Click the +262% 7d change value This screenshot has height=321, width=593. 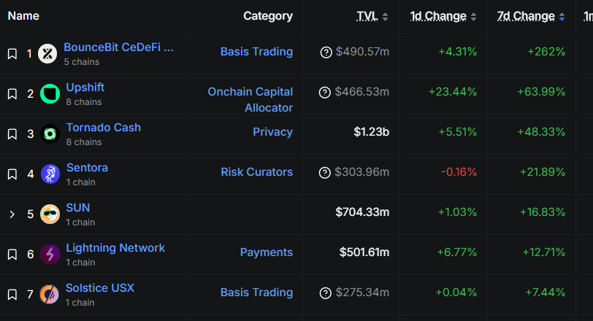546,52
